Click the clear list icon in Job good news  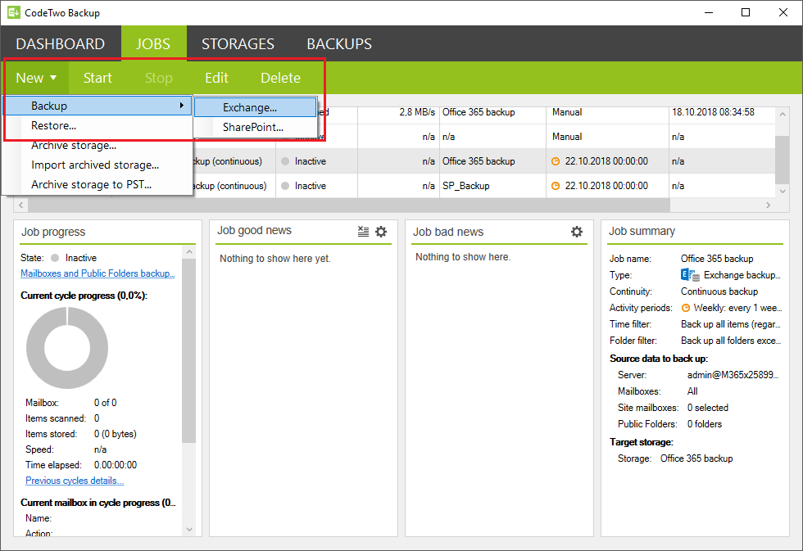[x=363, y=232]
